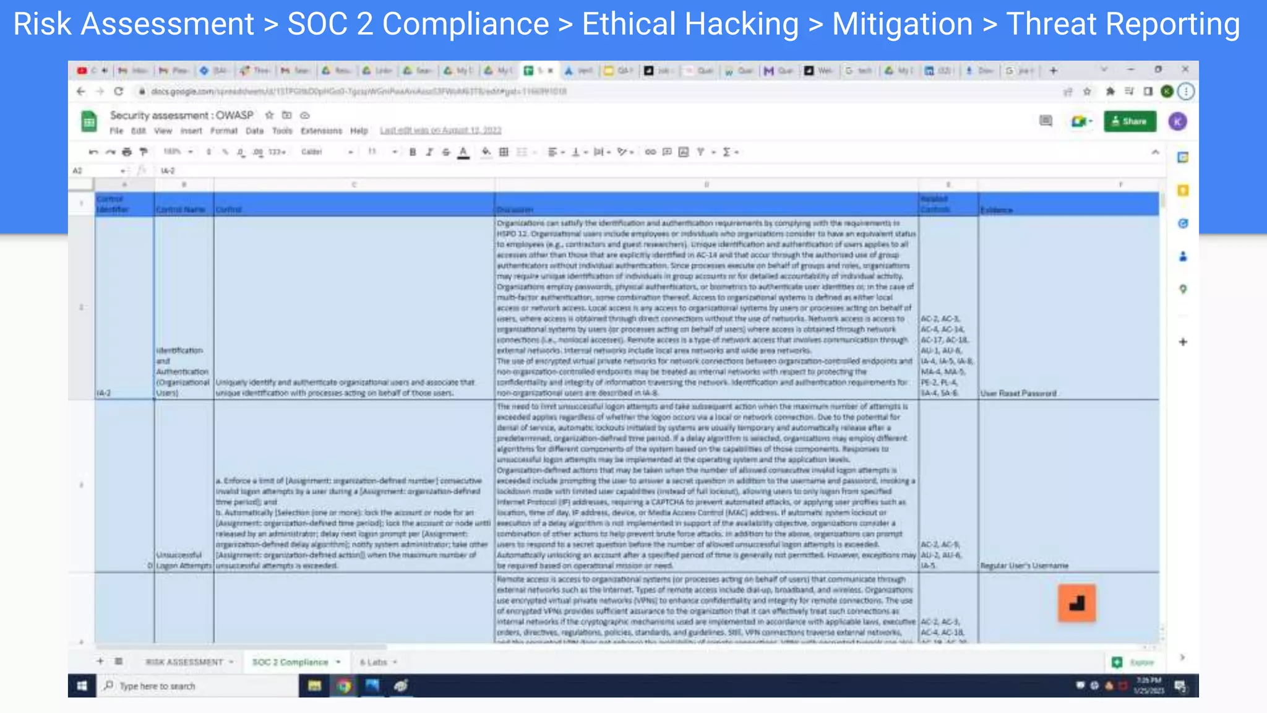Toggle italic formatting in toolbar

pos(429,152)
